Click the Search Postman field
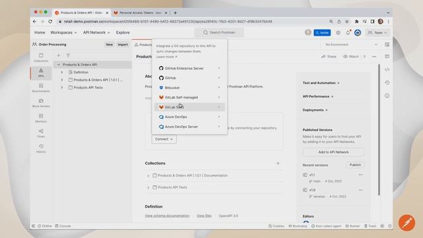Screen dimensions: 423x238 click(x=219, y=32)
